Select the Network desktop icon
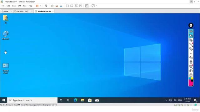The height and width of the screenshot is (112, 200). pos(6,35)
